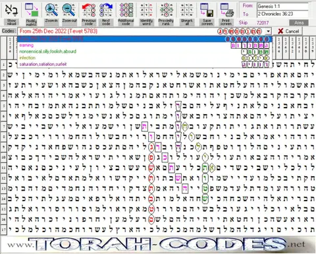
Task: Select 'nonsensical,silly,foolish,absurd' code entry
Action: click(x=145, y=51)
